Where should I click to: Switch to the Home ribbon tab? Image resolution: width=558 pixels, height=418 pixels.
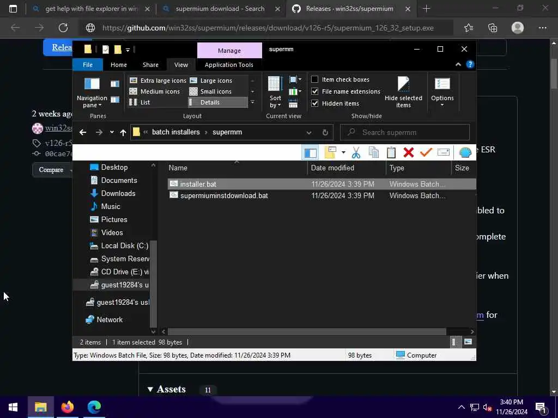click(x=118, y=65)
